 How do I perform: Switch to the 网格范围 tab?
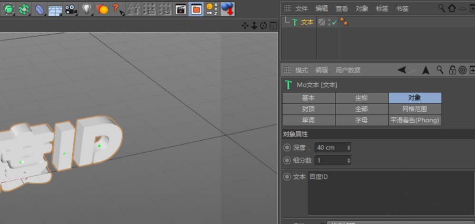point(415,109)
